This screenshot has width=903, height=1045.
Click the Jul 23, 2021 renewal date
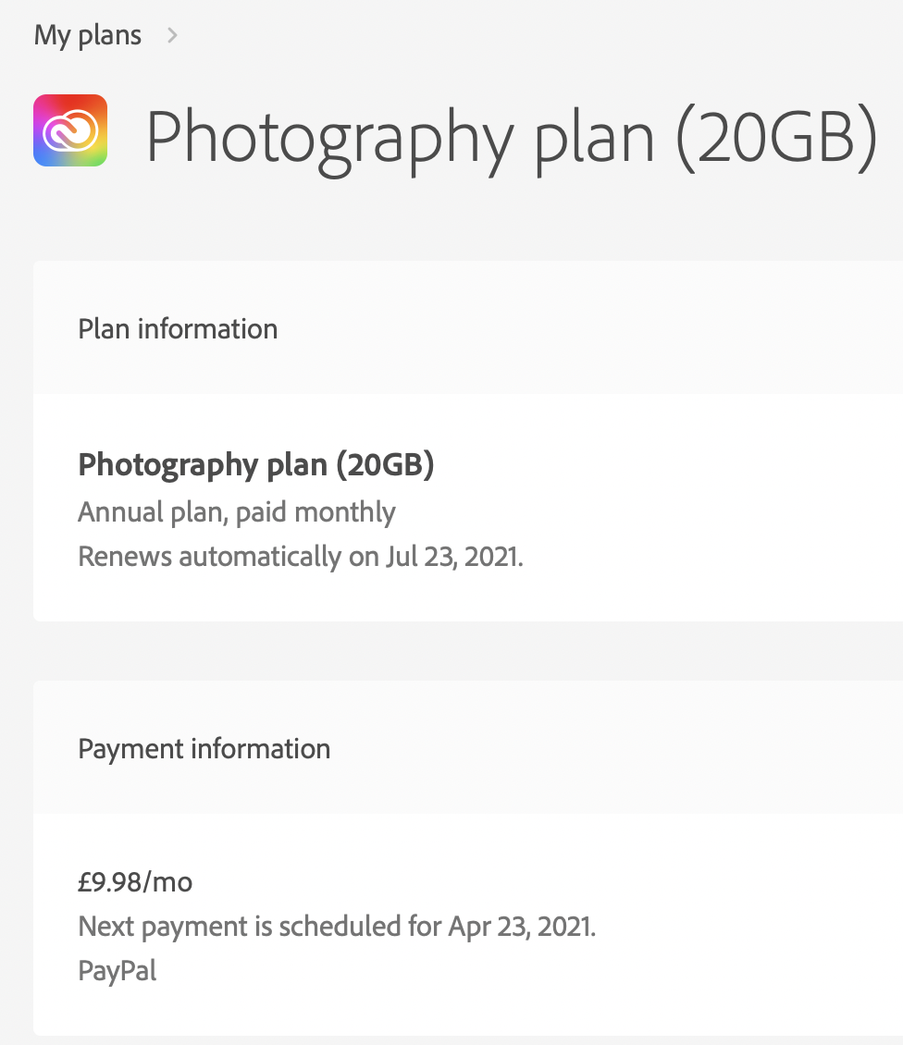(453, 557)
